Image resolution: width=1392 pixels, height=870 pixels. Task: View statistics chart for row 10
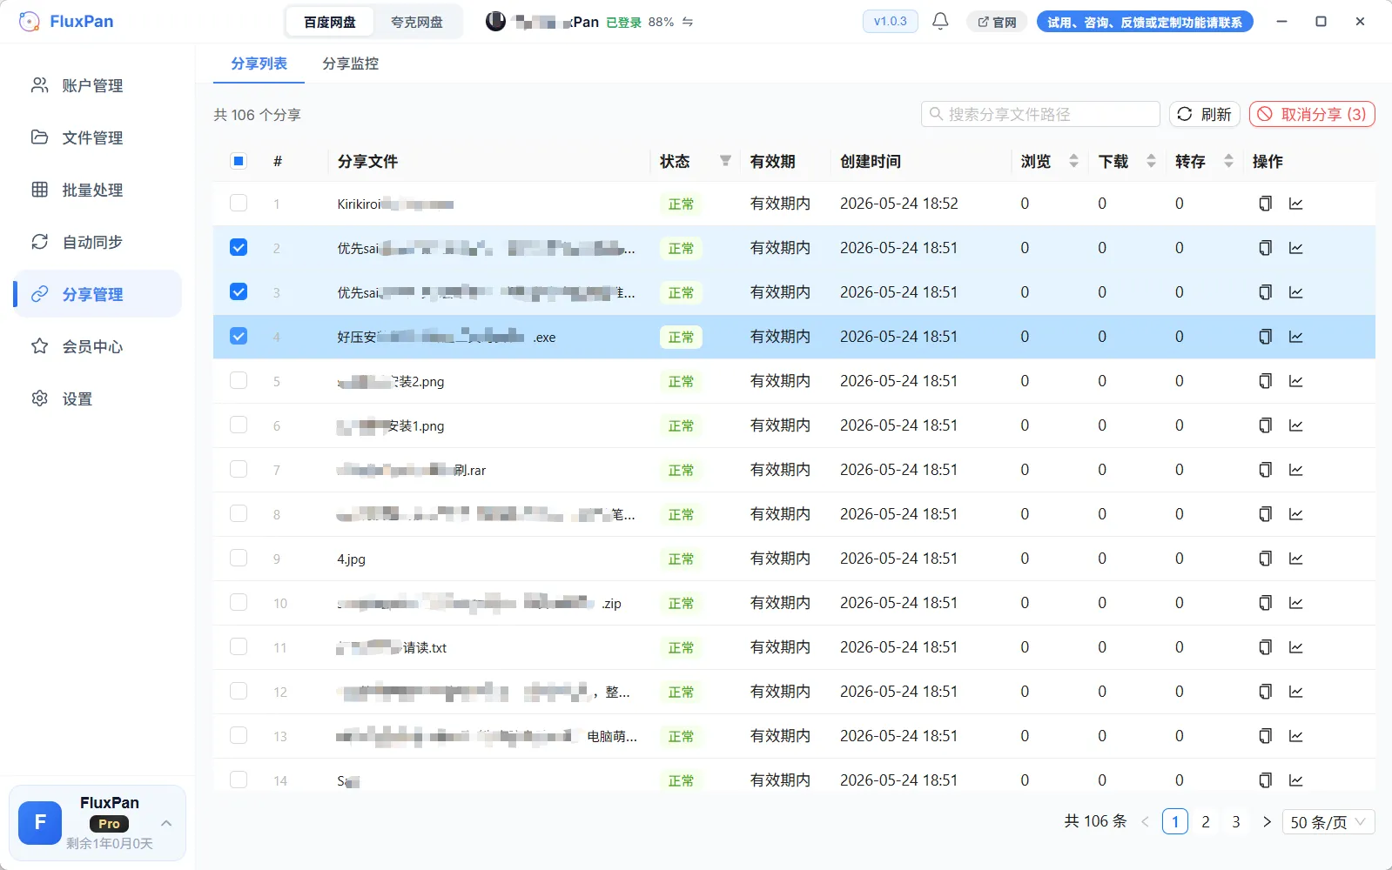(x=1296, y=603)
